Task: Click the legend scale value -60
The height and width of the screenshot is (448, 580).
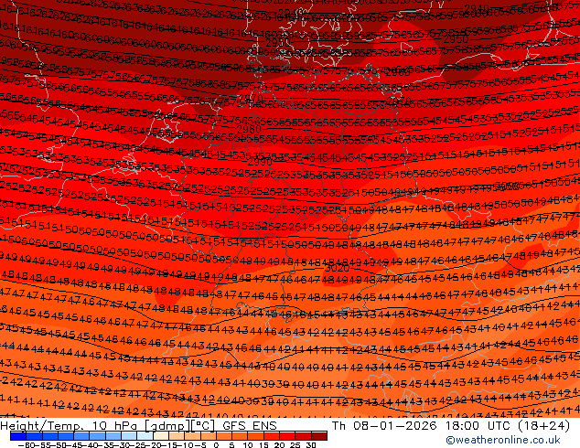Action: [27, 445]
